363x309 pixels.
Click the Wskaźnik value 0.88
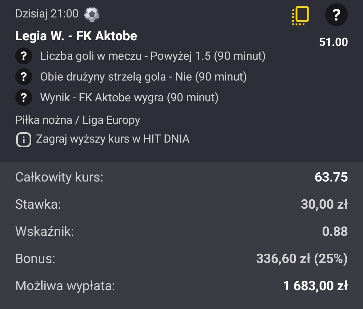pos(335,231)
